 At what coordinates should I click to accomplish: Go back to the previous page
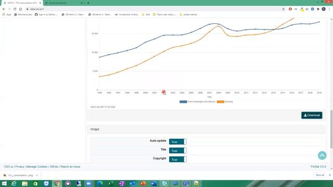[4, 9]
